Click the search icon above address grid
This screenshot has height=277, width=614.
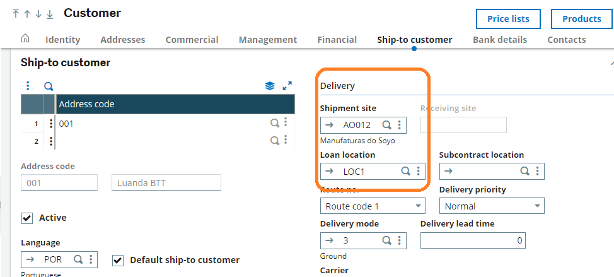(x=49, y=86)
